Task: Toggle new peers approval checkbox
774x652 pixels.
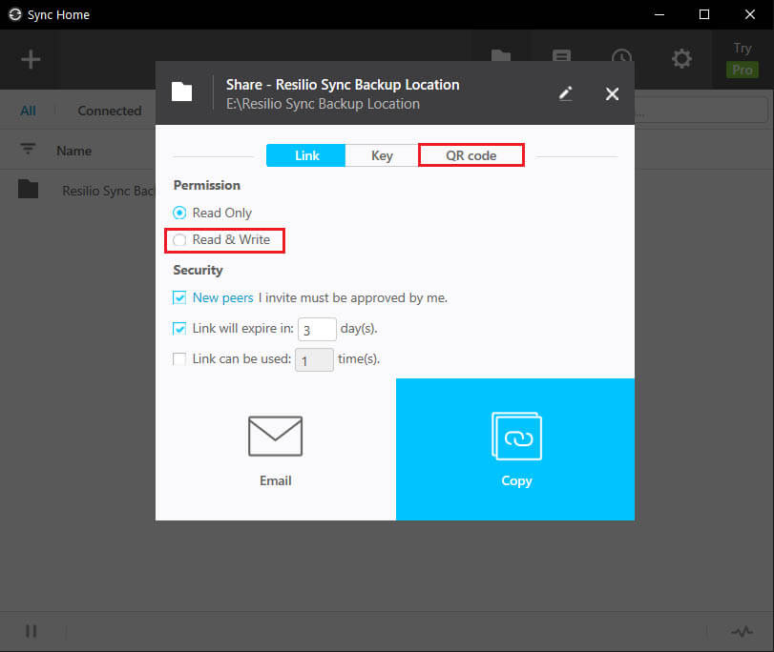Action: pos(179,298)
